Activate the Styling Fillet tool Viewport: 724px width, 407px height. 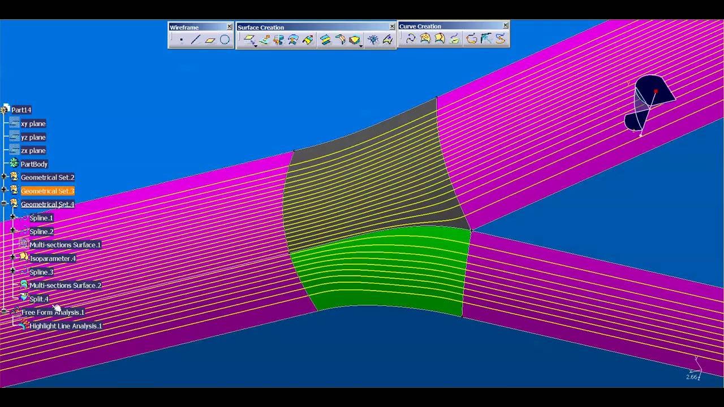(x=340, y=40)
